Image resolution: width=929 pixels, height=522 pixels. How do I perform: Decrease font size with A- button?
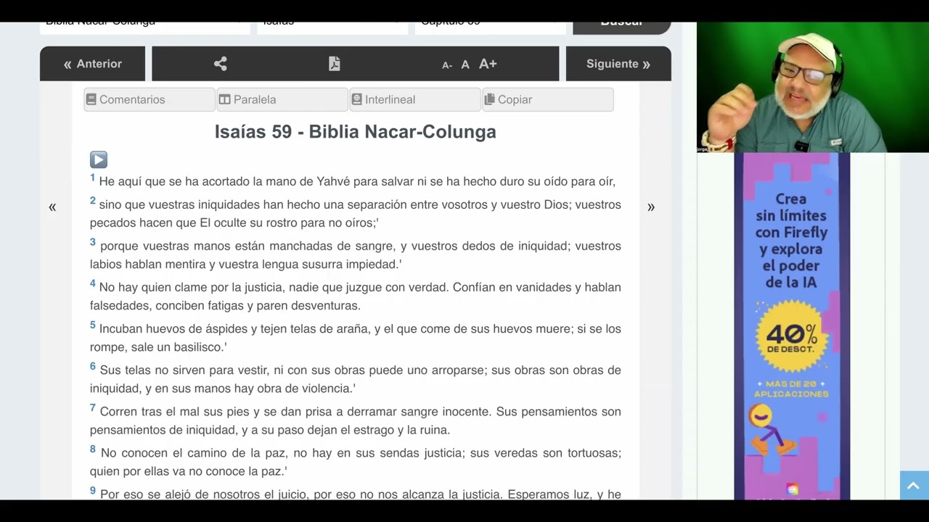click(x=447, y=65)
